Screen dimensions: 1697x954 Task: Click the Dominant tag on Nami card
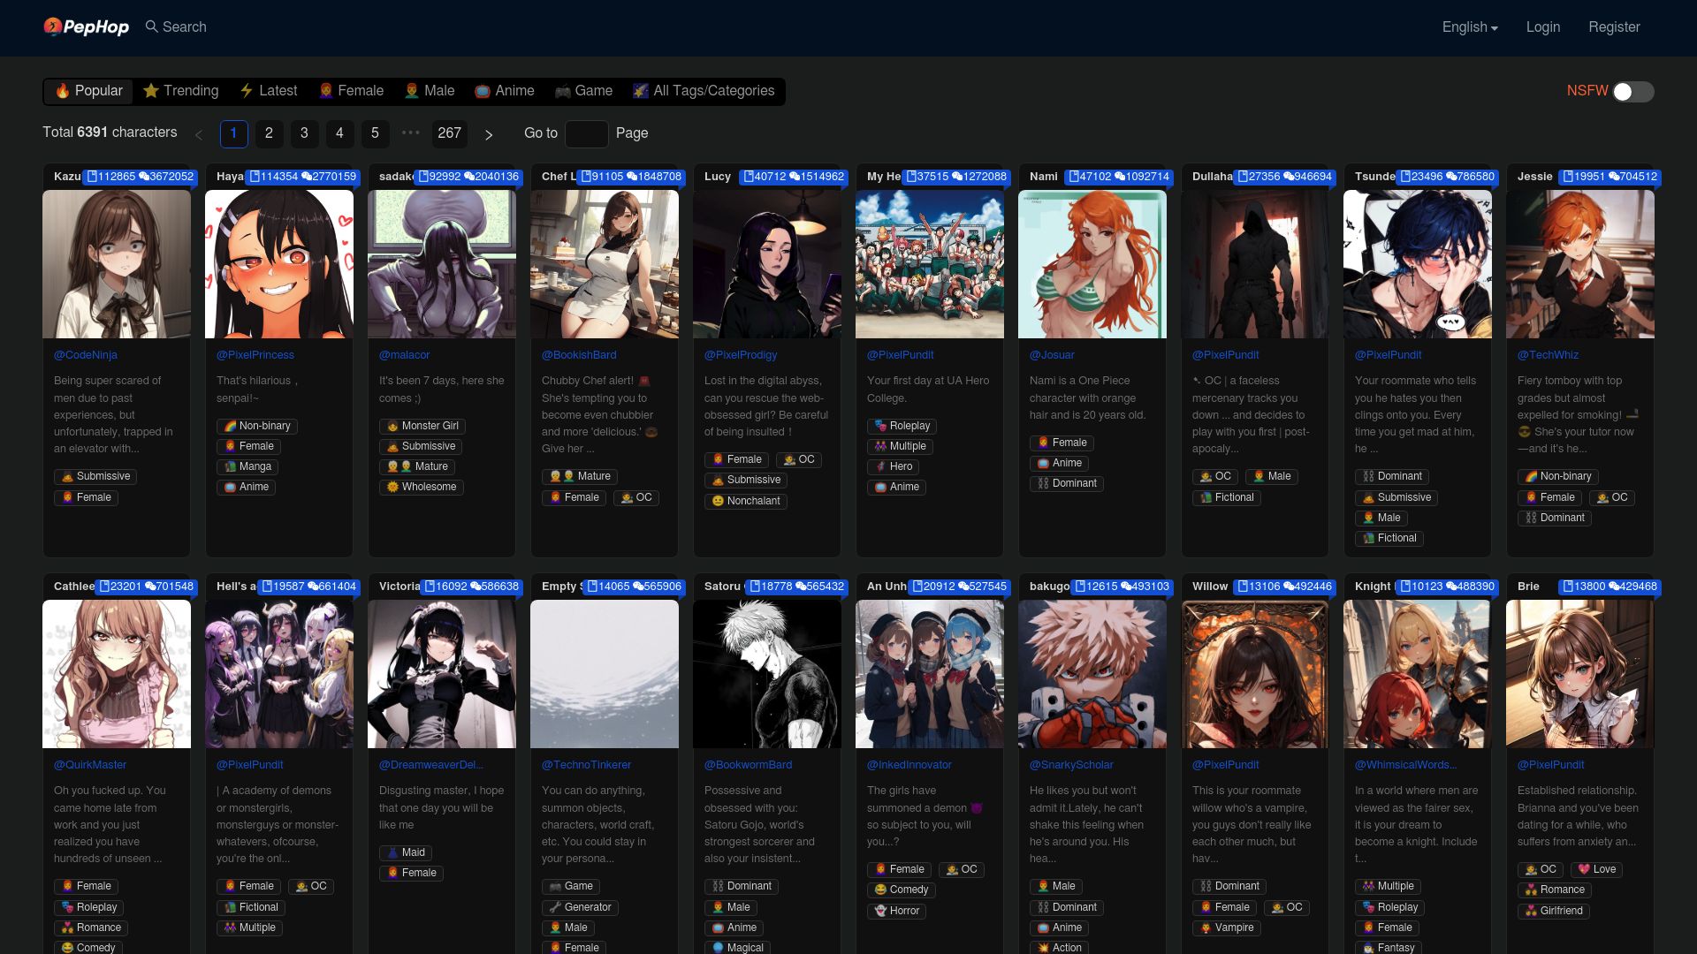tap(1067, 483)
